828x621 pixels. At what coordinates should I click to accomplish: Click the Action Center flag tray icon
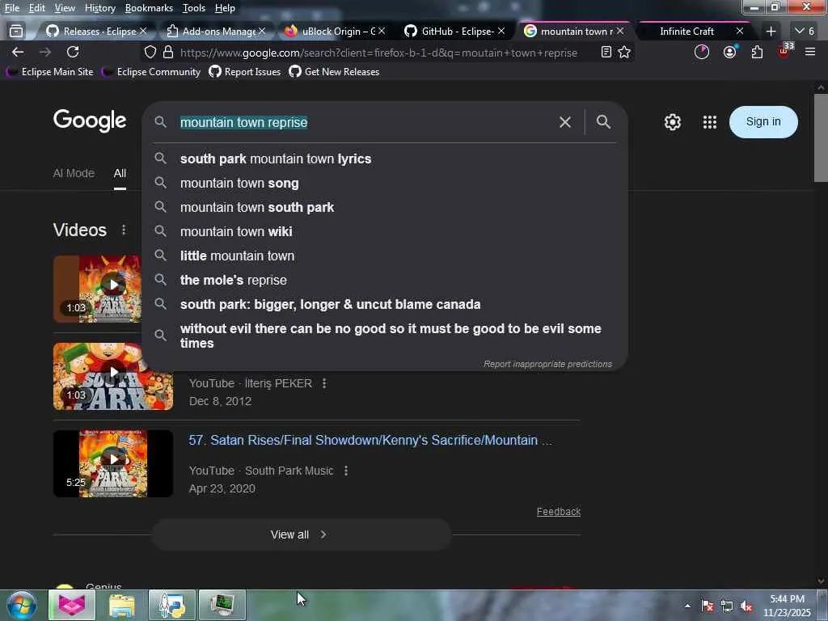tap(708, 606)
